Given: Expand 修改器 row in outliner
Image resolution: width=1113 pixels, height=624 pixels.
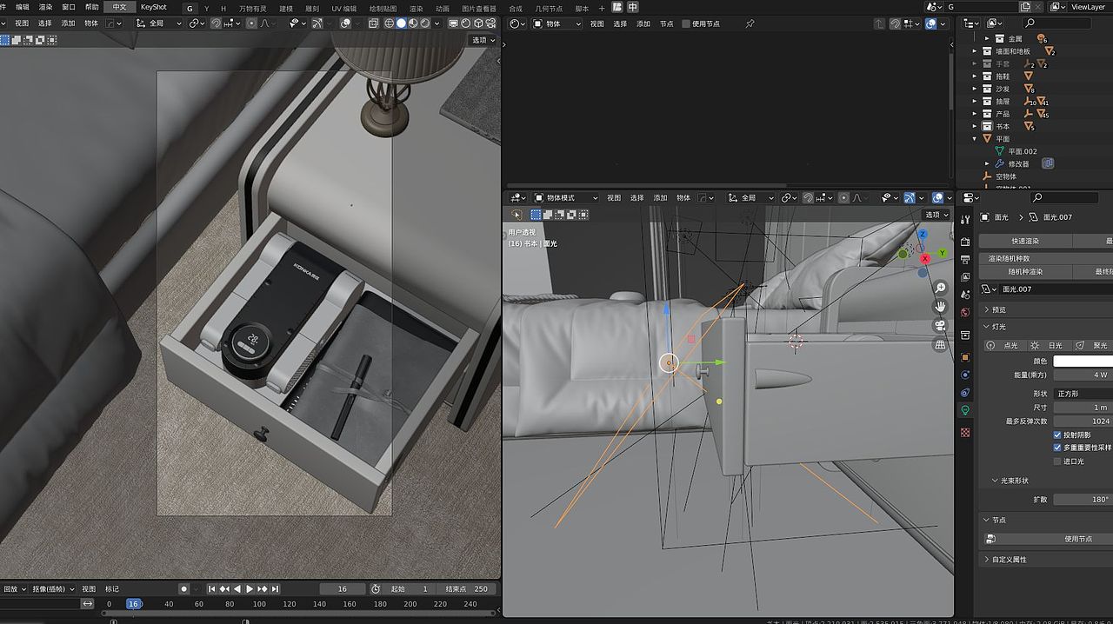Looking at the screenshot, I should click(987, 163).
